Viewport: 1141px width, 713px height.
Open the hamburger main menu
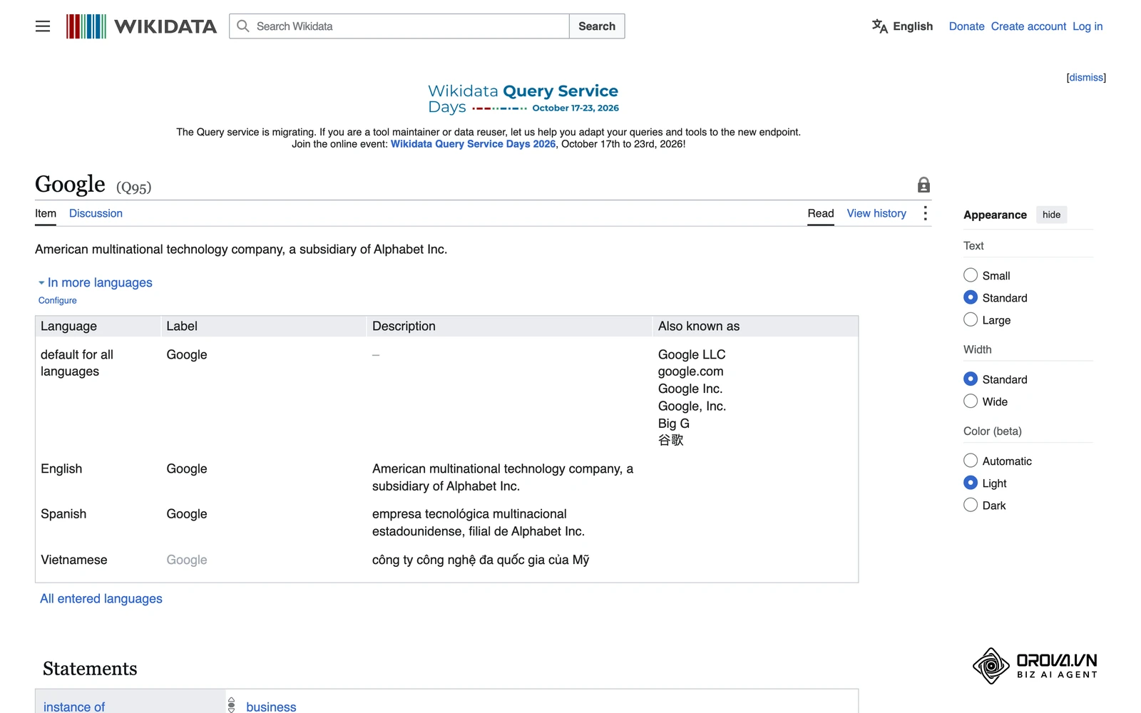[43, 26]
